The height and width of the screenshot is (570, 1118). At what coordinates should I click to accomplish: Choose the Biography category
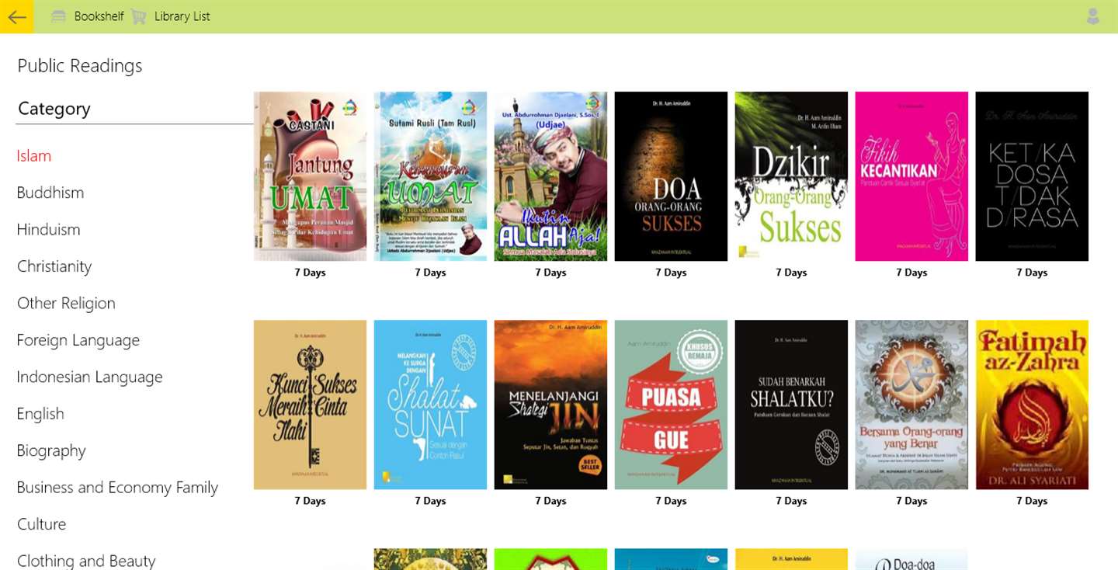pos(51,451)
